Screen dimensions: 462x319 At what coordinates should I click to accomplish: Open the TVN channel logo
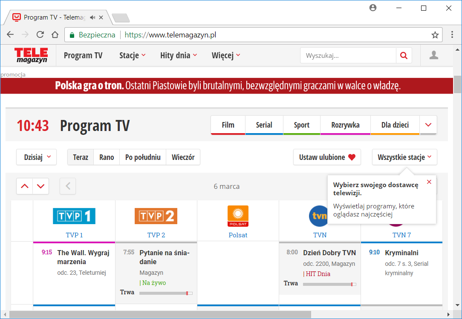pos(318,216)
